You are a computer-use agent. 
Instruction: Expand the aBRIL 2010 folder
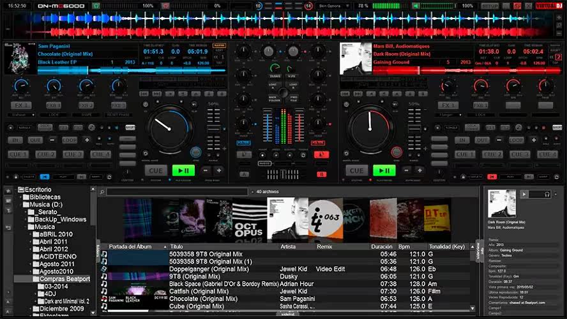[x=31, y=234]
